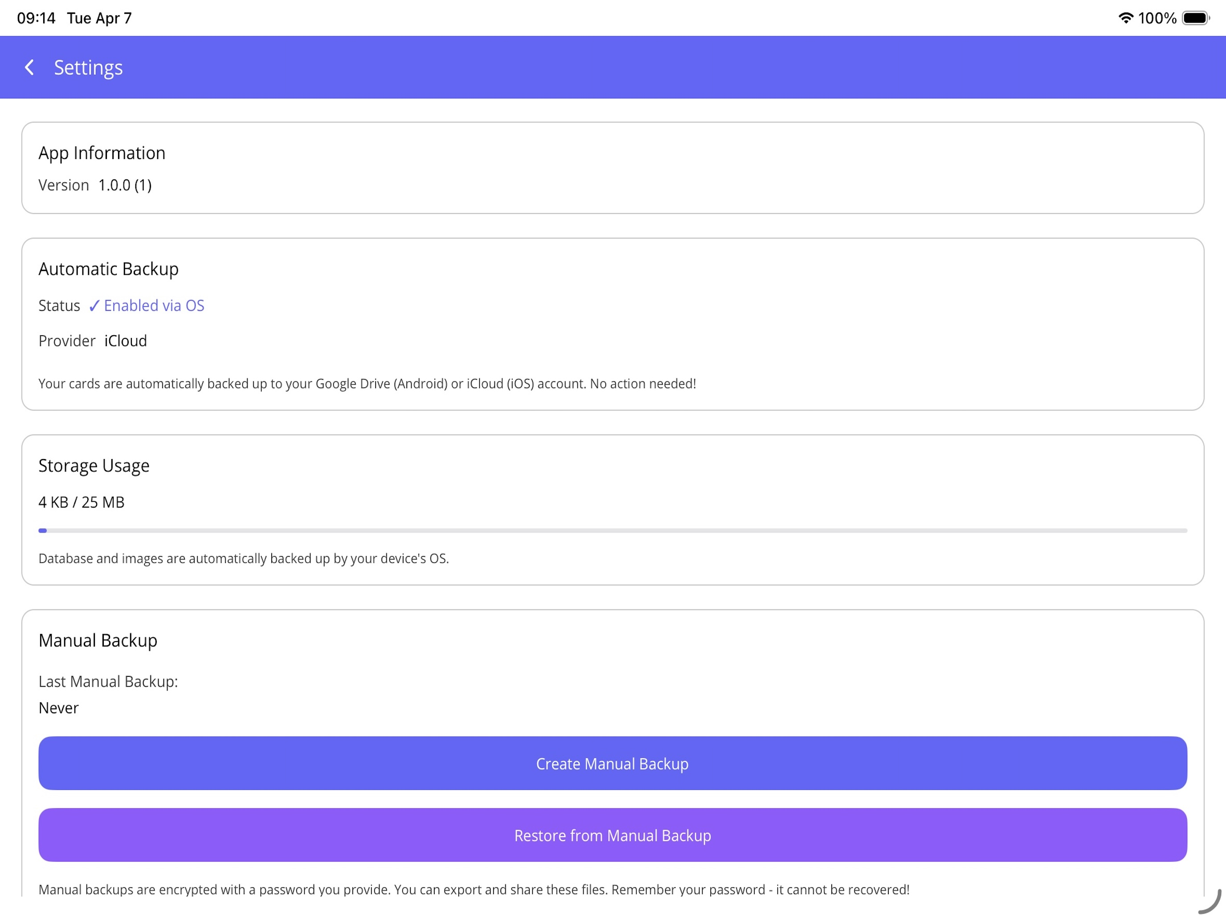
Task: Tap the Tue Apr 7 date
Action: point(99,18)
